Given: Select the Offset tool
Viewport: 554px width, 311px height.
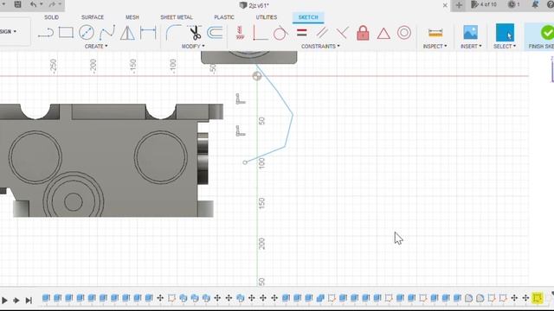Looking at the screenshot, I should click(x=215, y=33).
